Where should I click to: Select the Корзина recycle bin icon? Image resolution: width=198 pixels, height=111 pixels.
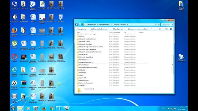pyautogui.click(x=61, y=18)
